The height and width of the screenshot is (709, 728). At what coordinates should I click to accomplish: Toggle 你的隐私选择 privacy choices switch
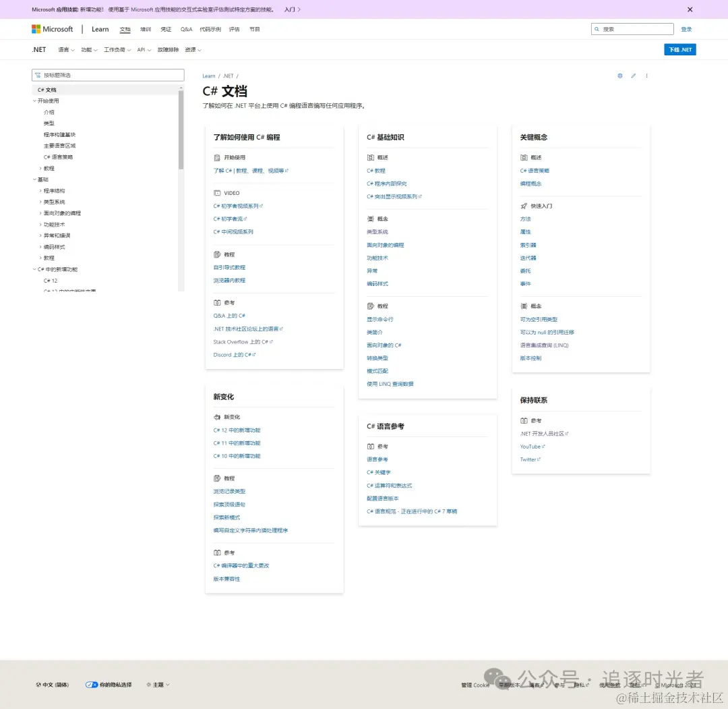tap(92, 684)
